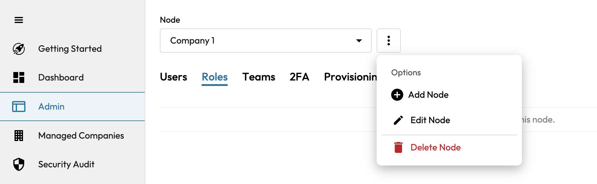Click the Getting Started rocket icon
597x184 pixels.
click(x=19, y=49)
